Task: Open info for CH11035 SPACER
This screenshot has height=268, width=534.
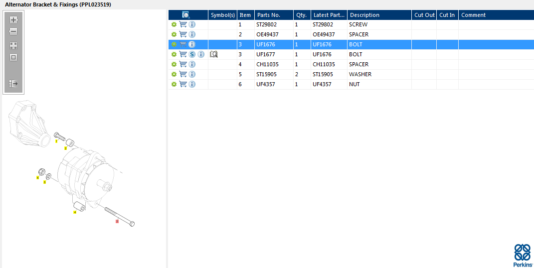Action: 192,64
